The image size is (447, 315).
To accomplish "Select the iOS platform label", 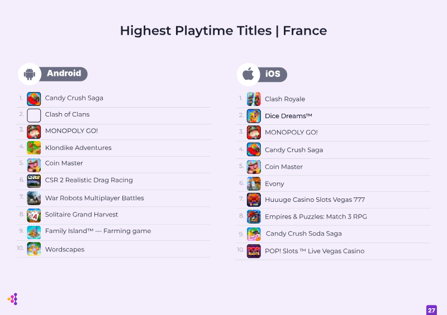I will pyautogui.click(x=273, y=74).
